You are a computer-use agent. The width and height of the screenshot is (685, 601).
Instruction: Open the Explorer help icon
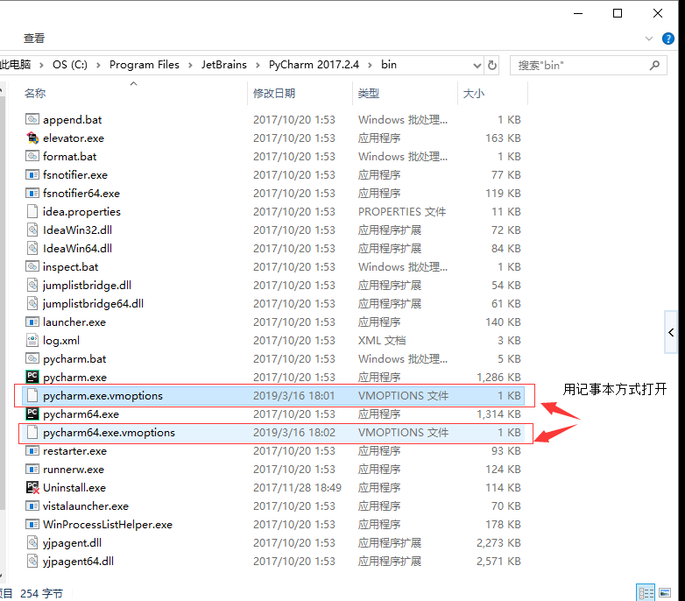[668, 39]
